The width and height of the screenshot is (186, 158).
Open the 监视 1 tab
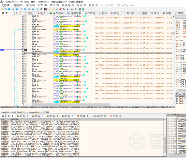83,116
